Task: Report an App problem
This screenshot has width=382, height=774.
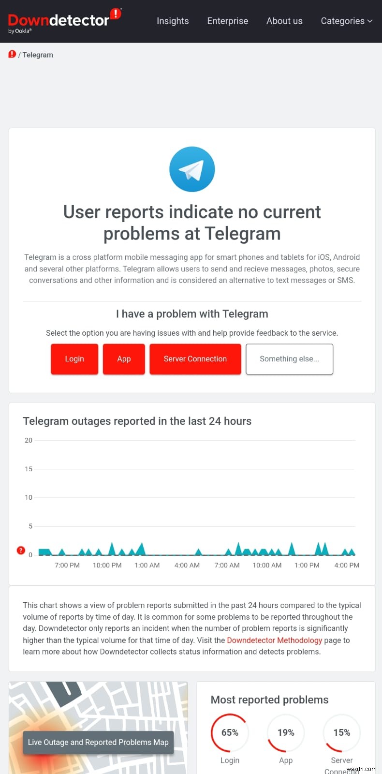Action: pyautogui.click(x=124, y=359)
